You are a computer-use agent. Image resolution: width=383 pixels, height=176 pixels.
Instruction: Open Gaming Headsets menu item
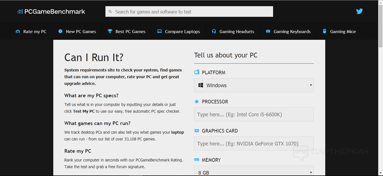coord(233,31)
